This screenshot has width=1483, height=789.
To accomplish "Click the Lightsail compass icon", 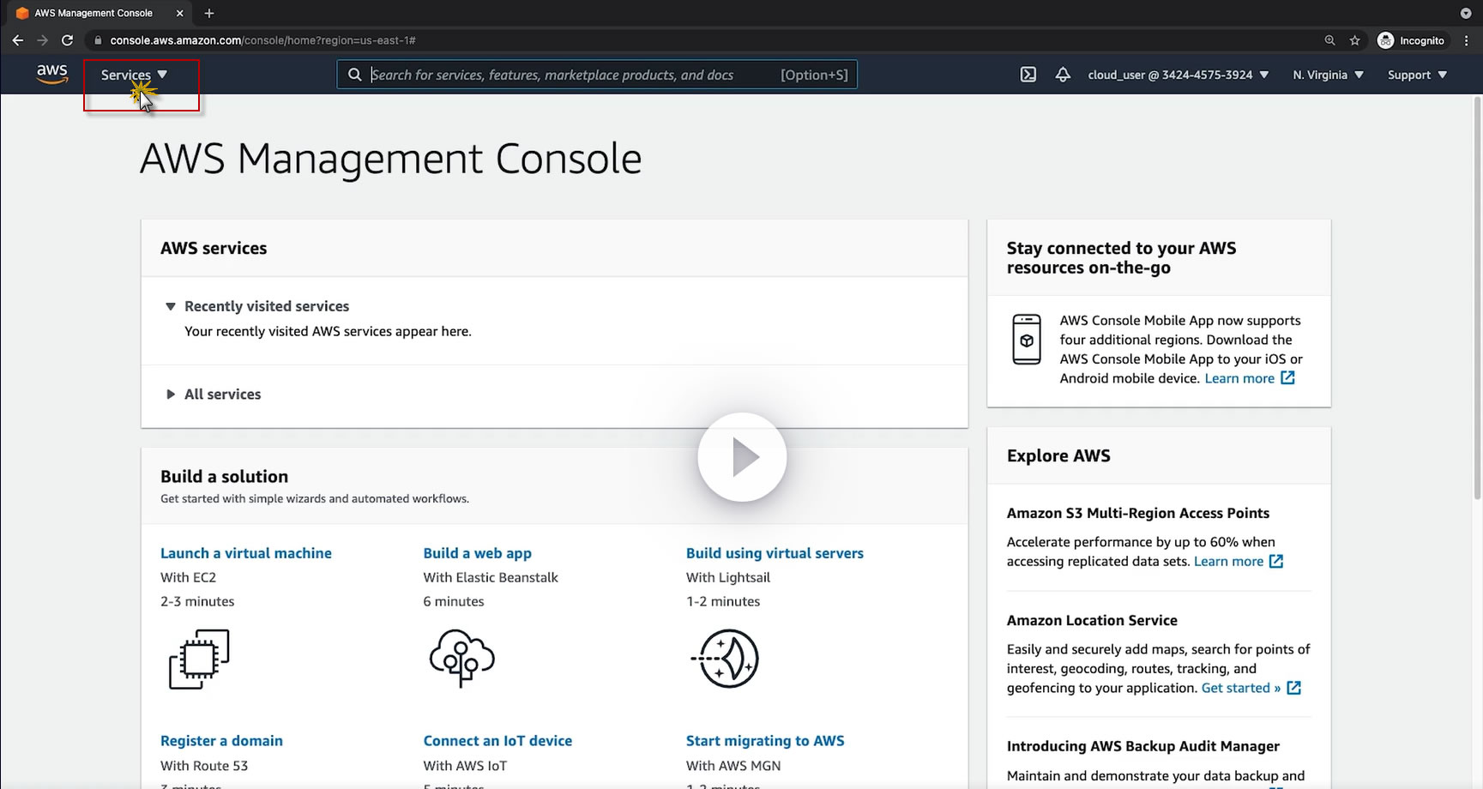I will coord(726,659).
